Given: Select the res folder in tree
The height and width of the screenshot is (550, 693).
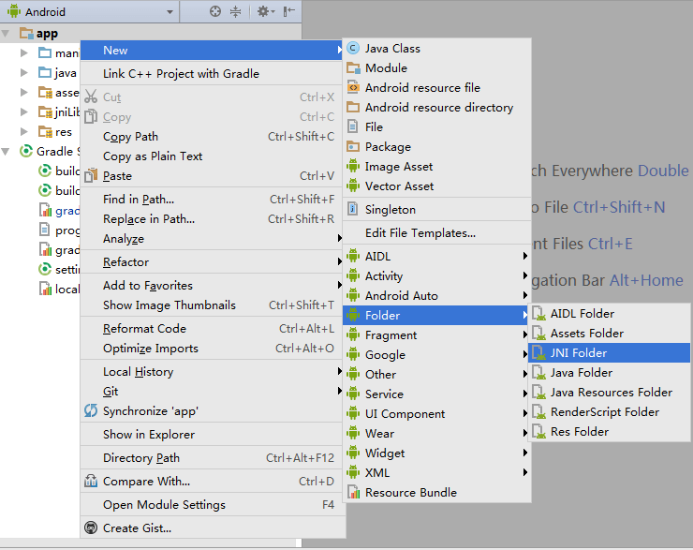Looking at the screenshot, I should 55,132.
